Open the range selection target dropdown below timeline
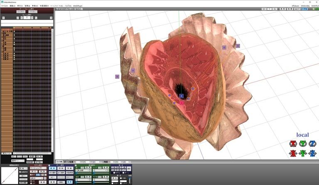The image size is (319, 185). coord(18,161)
